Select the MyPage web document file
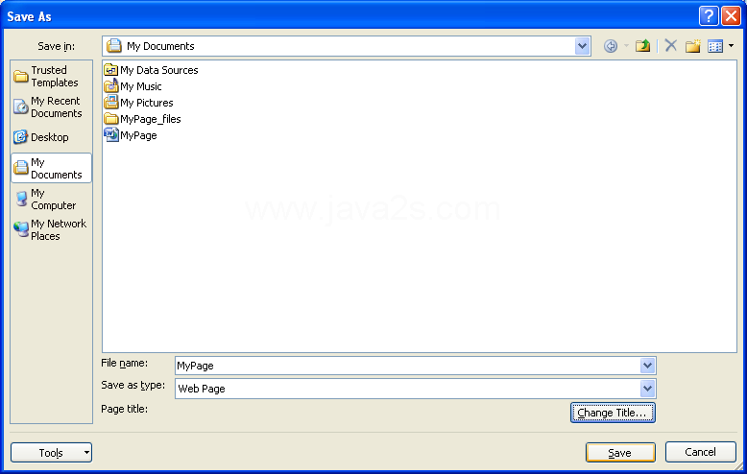The height and width of the screenshot is (474, 747). [131, 135]
